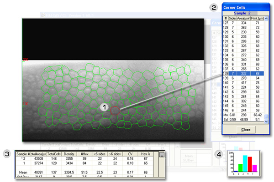Click the cyan bar in the histogram
The image size is (274, 182).
(245, 163)
